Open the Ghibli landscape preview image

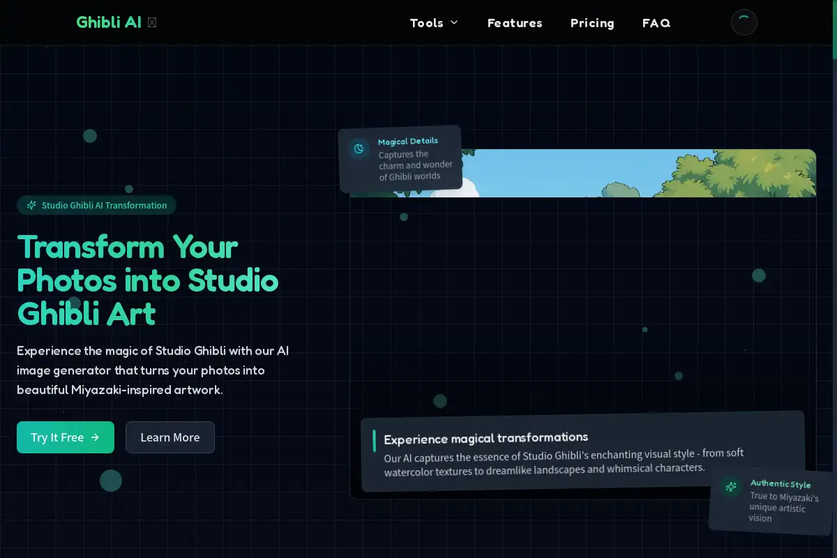point(582,173)
